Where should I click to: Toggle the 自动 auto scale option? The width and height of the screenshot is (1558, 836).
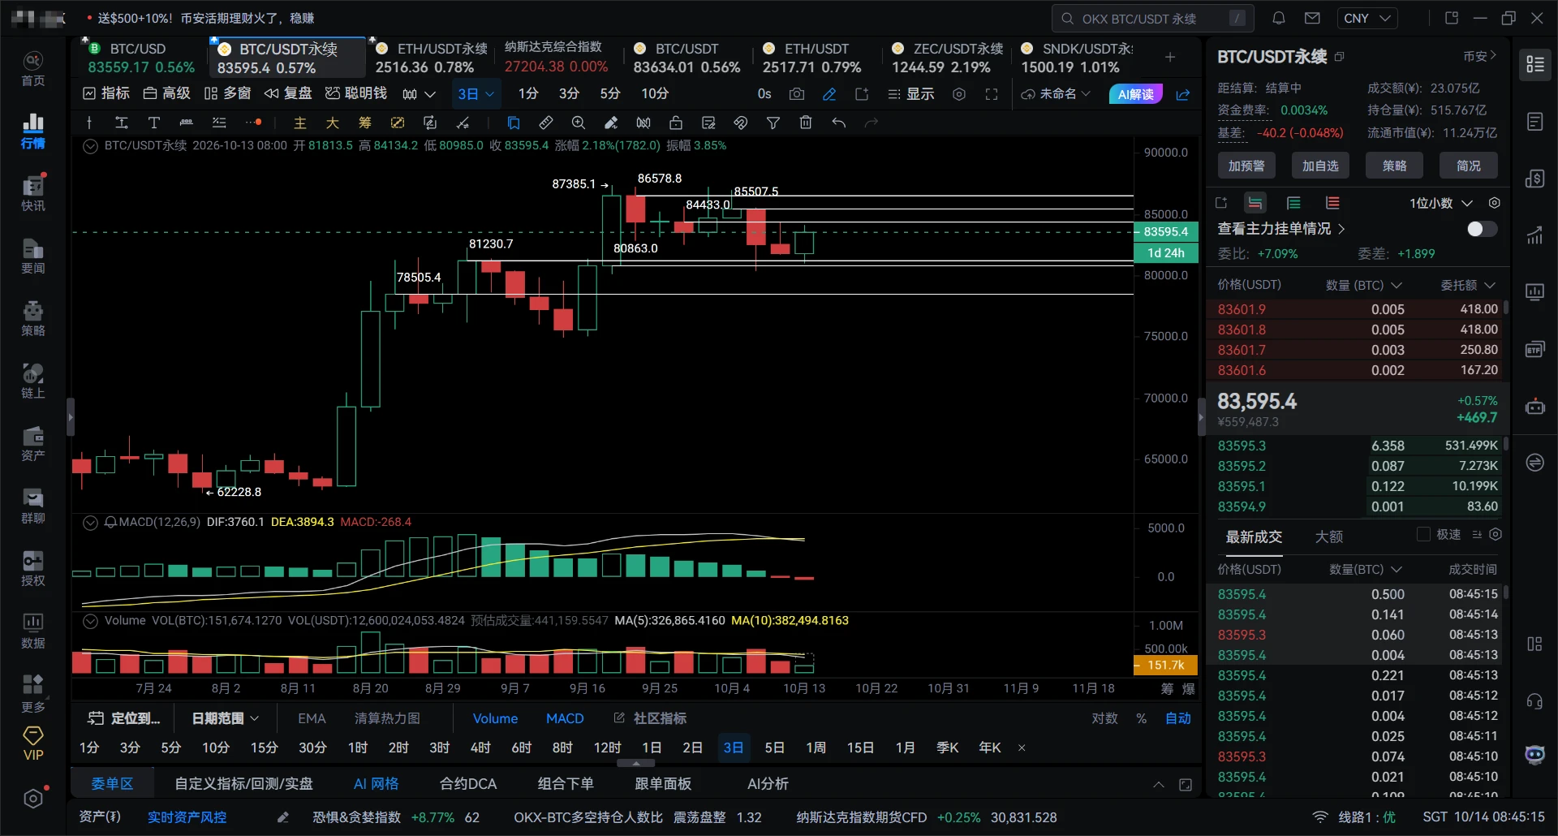[1178, 718]
